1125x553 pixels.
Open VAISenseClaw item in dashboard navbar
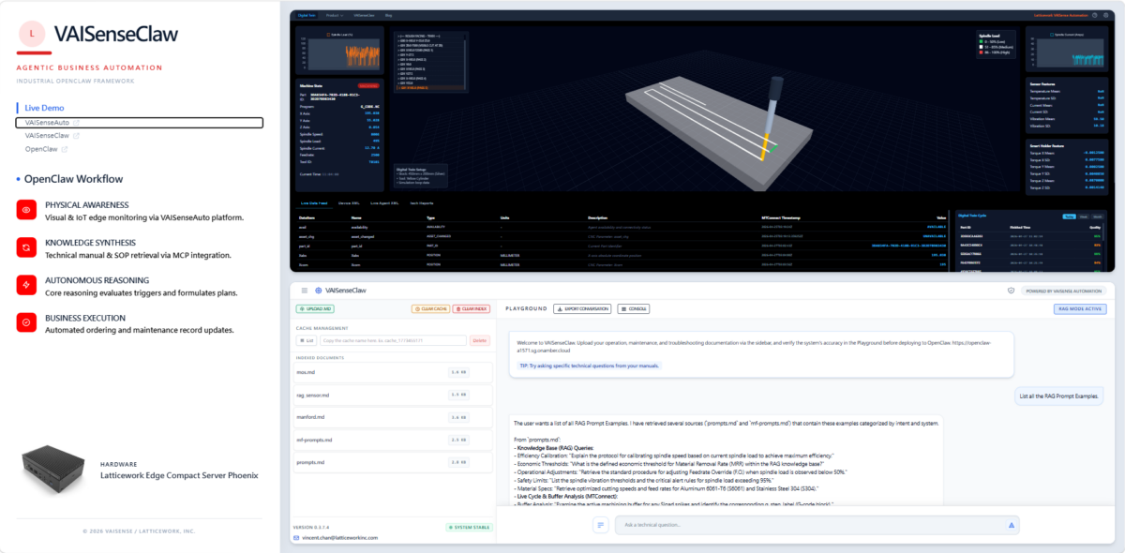coord(366,16)
